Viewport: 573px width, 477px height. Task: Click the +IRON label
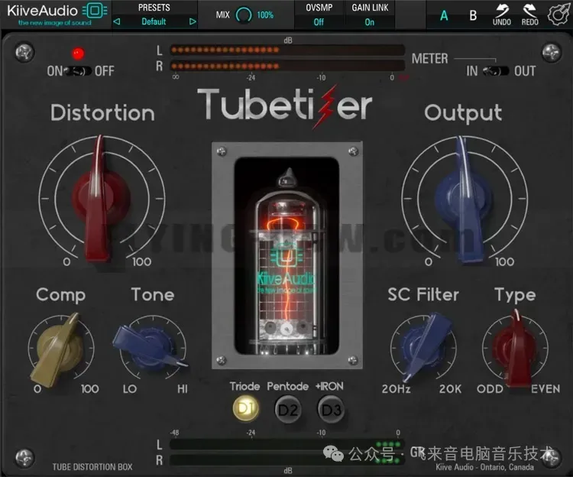click(x=329, y=386)
